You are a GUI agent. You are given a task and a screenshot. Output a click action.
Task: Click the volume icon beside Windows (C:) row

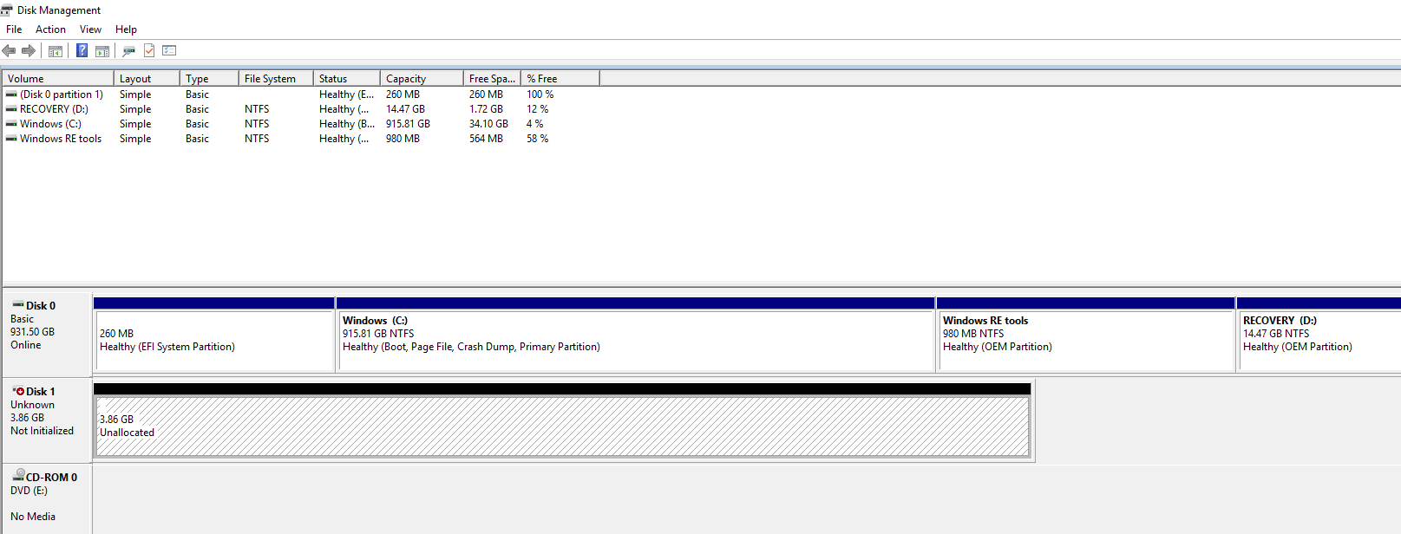[x=11, y=124]
